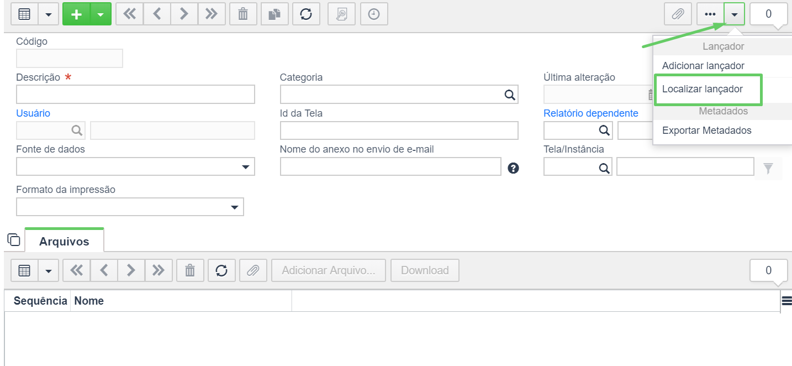Click the duplicate record icon in top toolbar
Viewport: 792px width, 366px height.
tap(274, 14)
